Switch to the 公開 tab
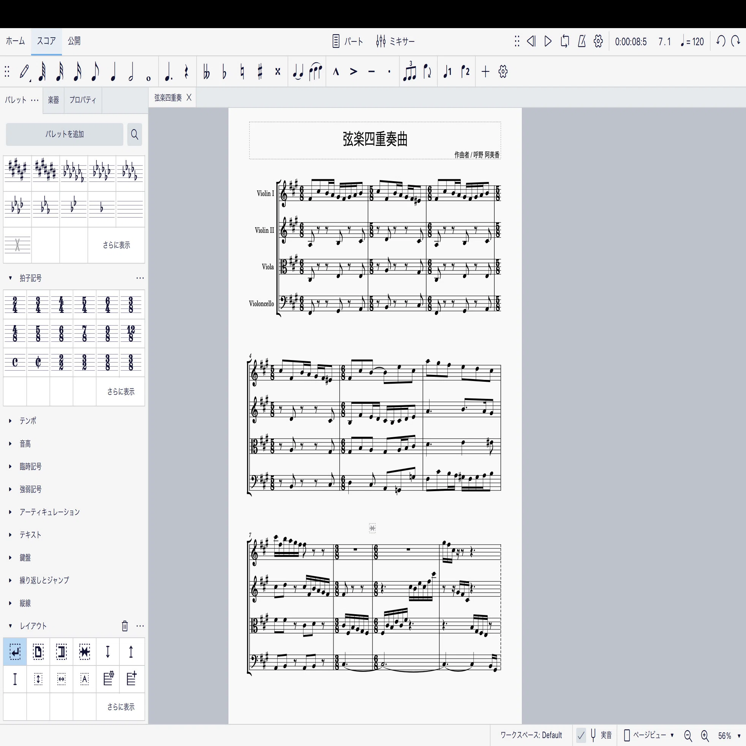The width and height of the screenshot is (746, 746). [x=74, y=41]
